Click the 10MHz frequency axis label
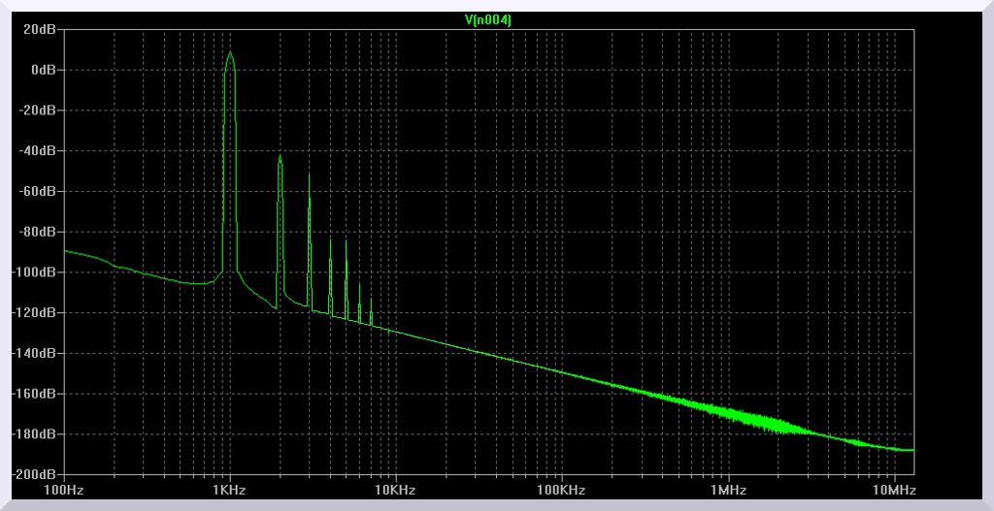The image size is (994, 511). coord(892,490)
